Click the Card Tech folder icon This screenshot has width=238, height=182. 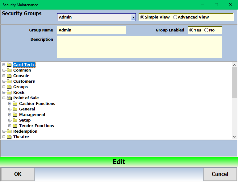click(9, 65)
